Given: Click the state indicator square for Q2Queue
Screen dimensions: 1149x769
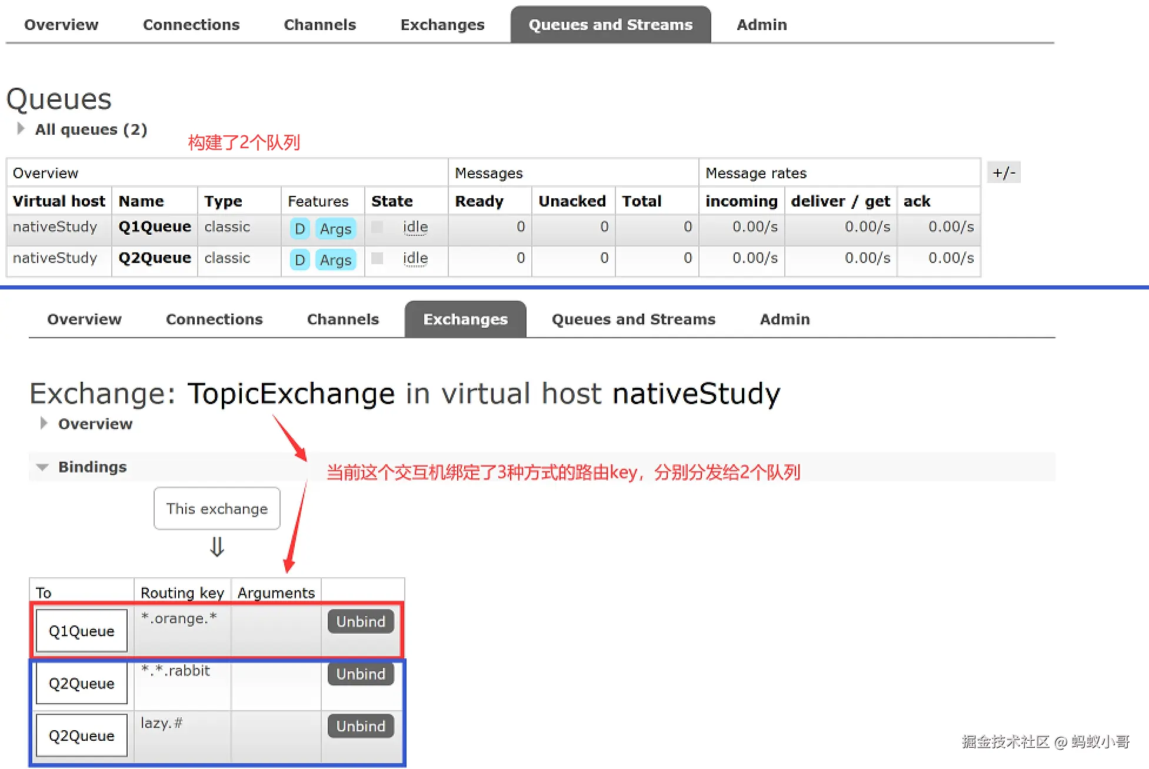Looking at the screenshot, I should click(377, 258).
